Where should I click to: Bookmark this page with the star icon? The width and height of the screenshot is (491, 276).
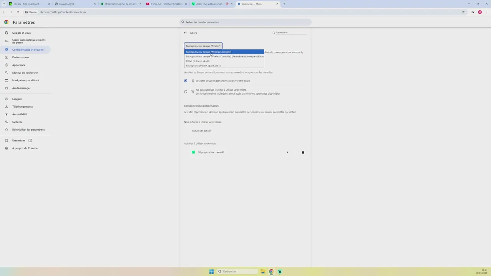coord(463,12)
